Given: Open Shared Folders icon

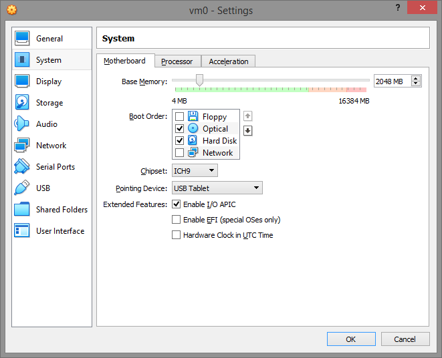Looking at the screenshot, I should point(22,210).
